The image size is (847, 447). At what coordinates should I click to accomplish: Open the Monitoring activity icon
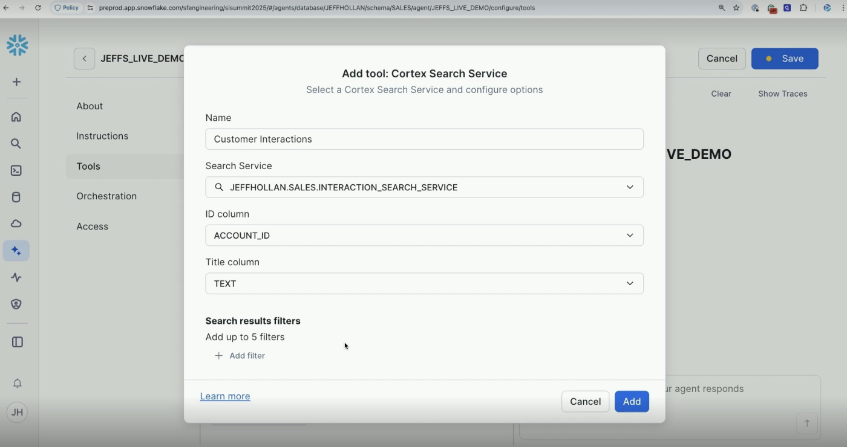click(16, 277)
